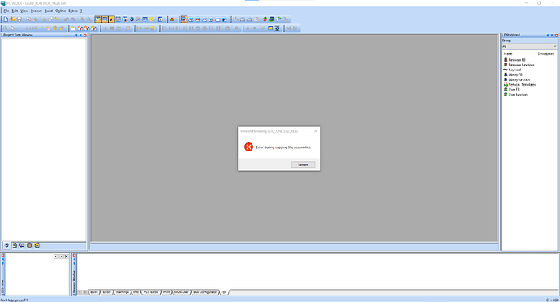Click first project tree view tab icon
This screenshot has height=302, width=560.
coord(6,245)
